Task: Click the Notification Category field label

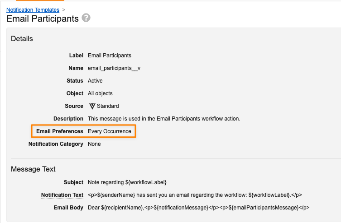Action: pos(56,144)
